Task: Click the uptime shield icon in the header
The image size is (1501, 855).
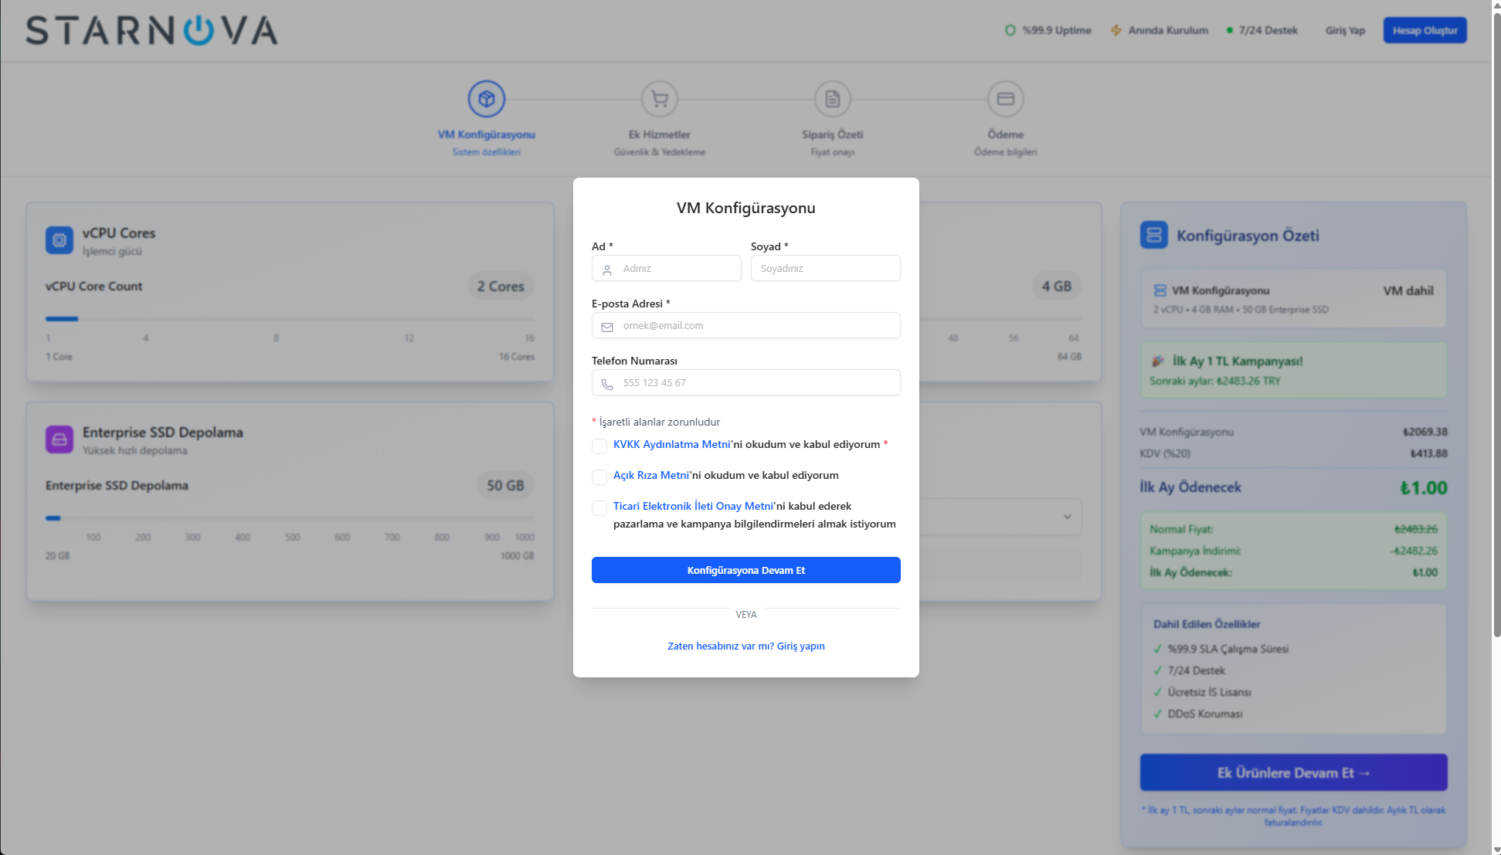Action: coord(1012,30)
